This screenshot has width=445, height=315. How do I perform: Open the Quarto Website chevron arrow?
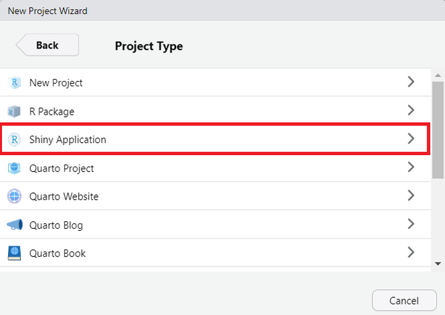tap(411, 196)
